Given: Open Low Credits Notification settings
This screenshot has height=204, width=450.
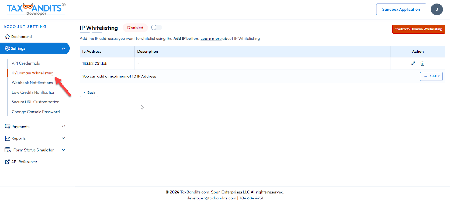Looking at the screenshot, I should [x=33, y=92].
